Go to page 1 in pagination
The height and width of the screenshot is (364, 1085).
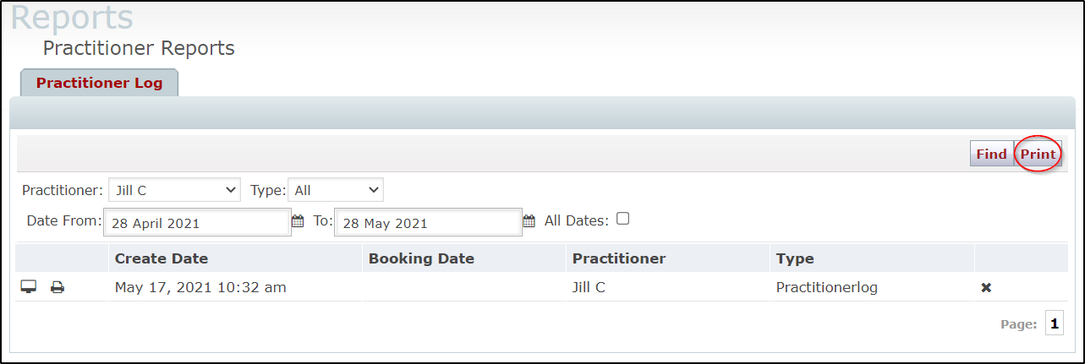point(1055,323)
